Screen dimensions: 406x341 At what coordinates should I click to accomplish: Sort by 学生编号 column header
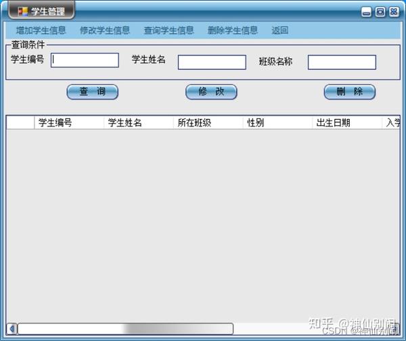pyautogui.click(x=69, y=122)
